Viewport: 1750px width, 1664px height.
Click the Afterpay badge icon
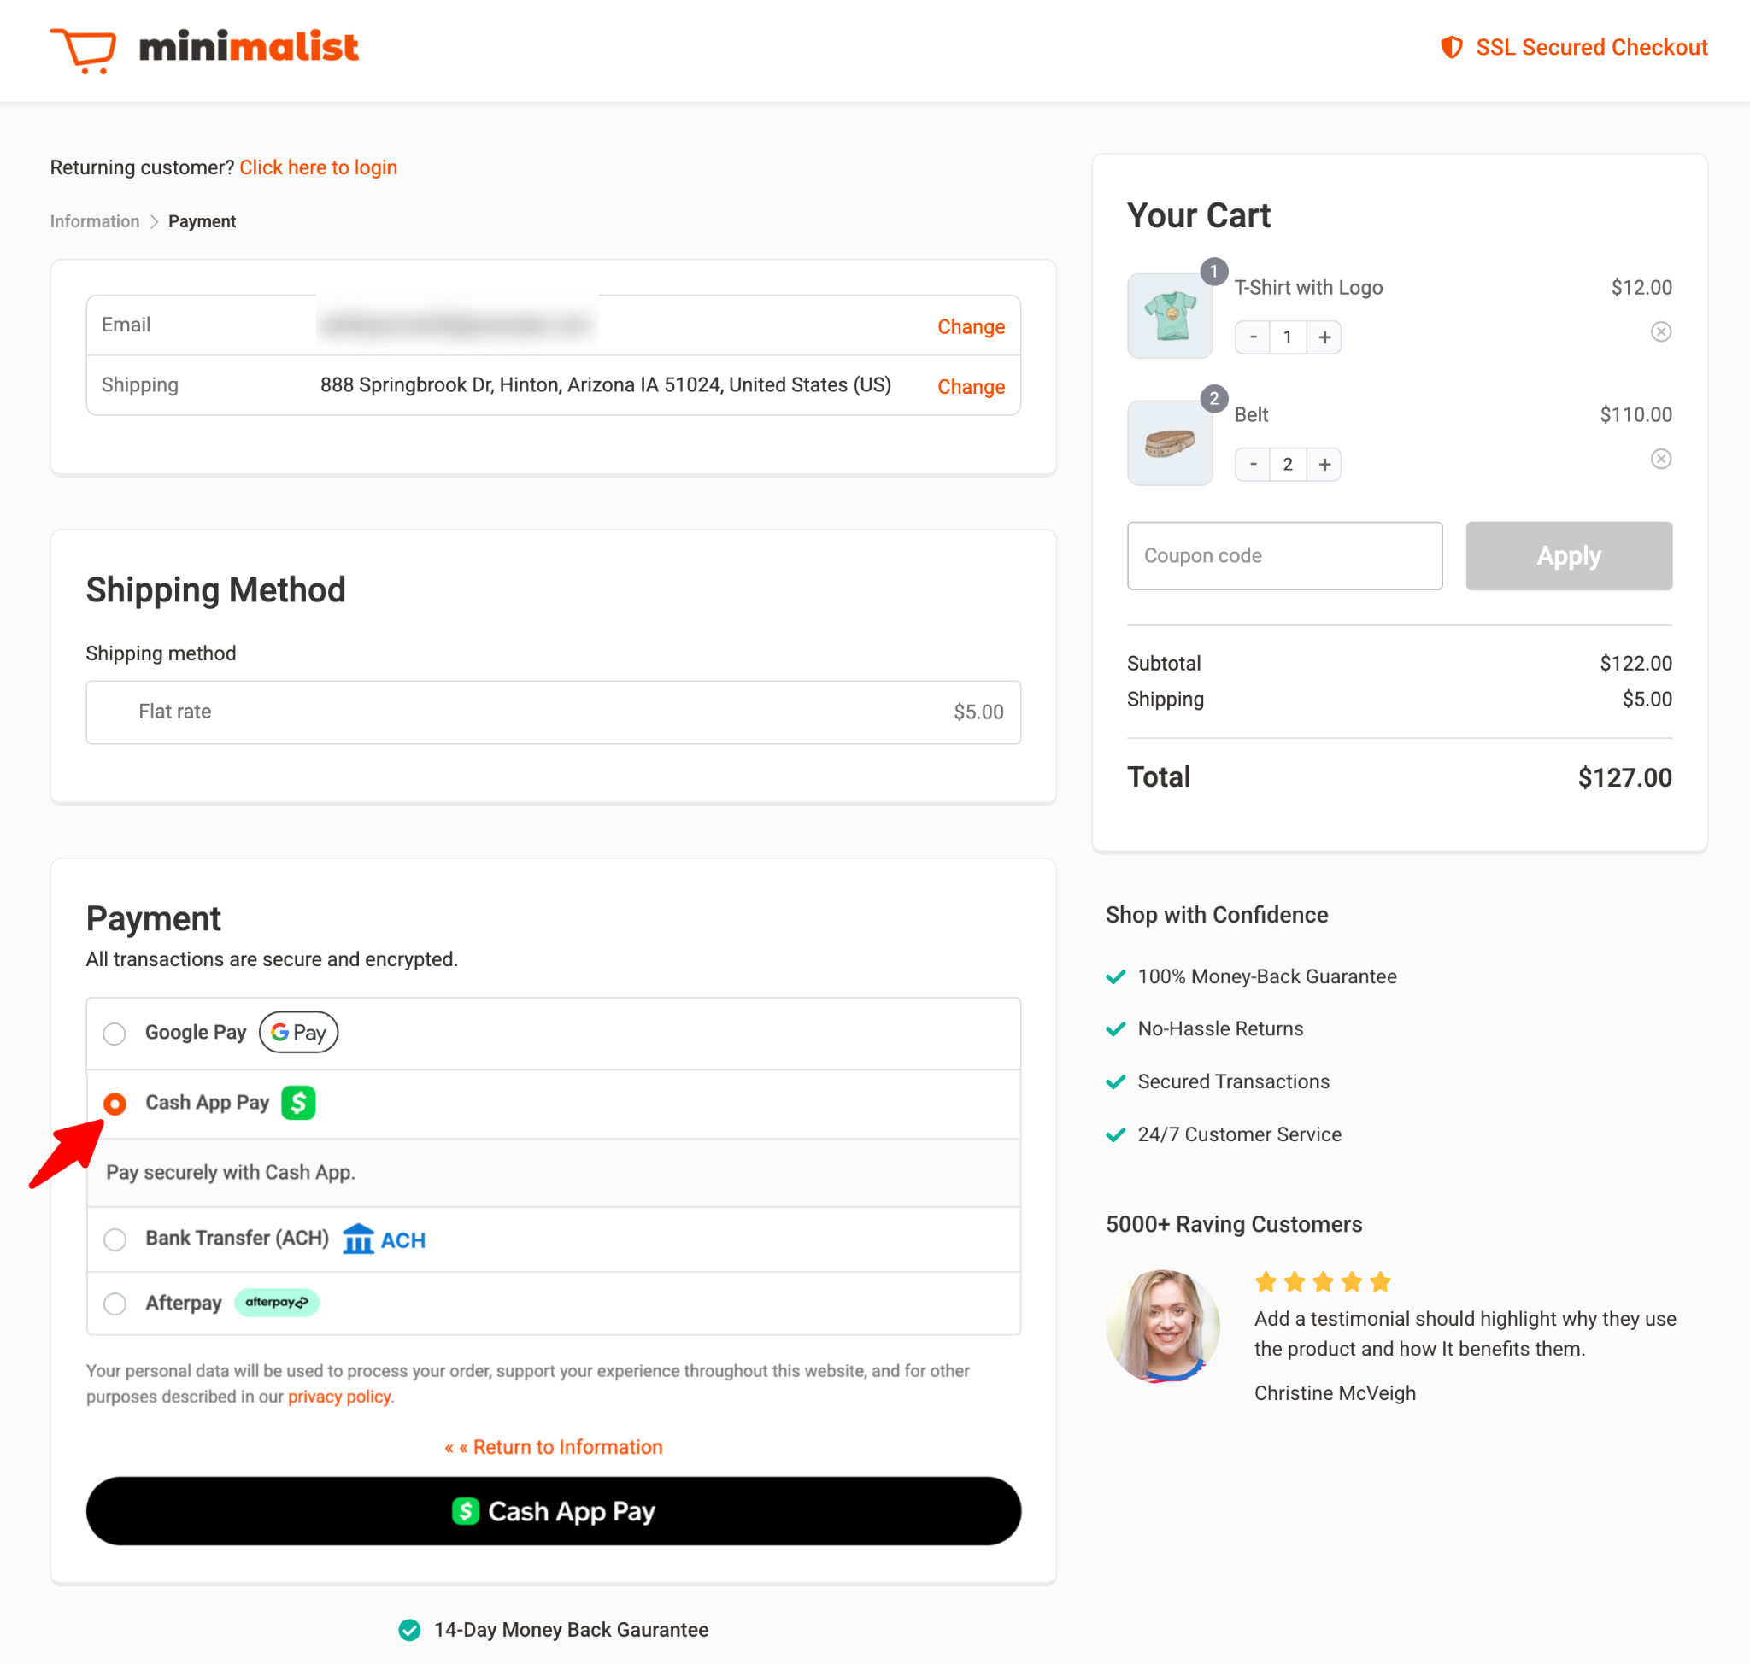[x=276, y=1302]
